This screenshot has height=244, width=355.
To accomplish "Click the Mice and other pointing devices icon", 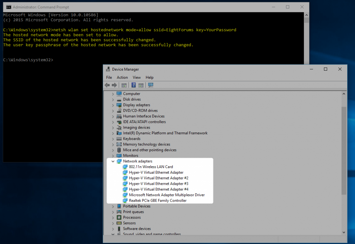I will click(x=119, y=150).
